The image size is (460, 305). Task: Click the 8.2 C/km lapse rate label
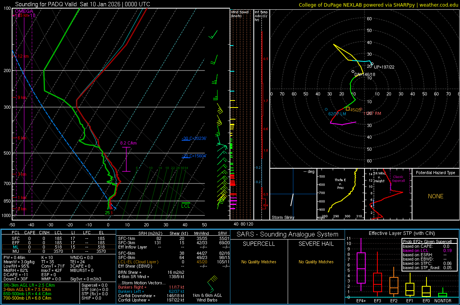129,143
